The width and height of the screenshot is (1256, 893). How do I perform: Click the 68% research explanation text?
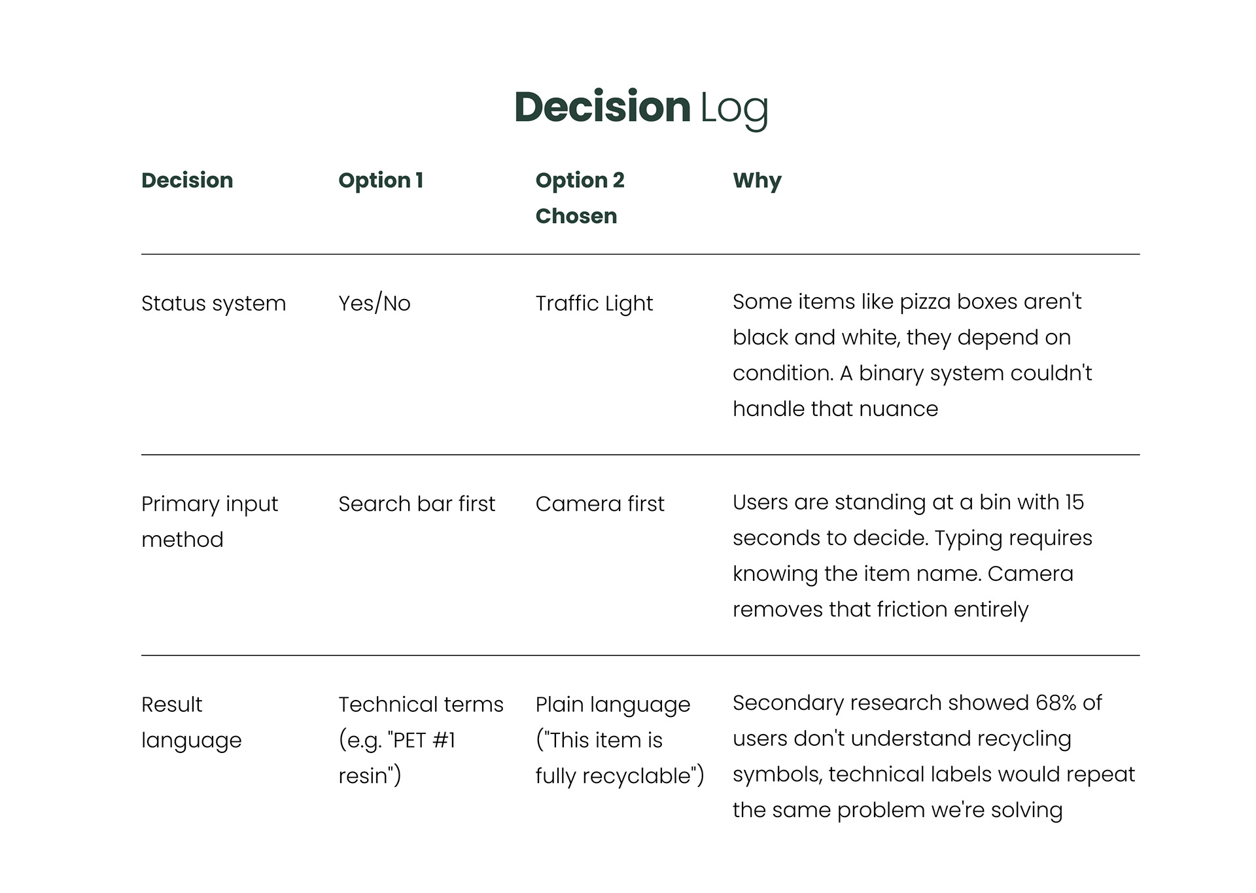[933, 756]
